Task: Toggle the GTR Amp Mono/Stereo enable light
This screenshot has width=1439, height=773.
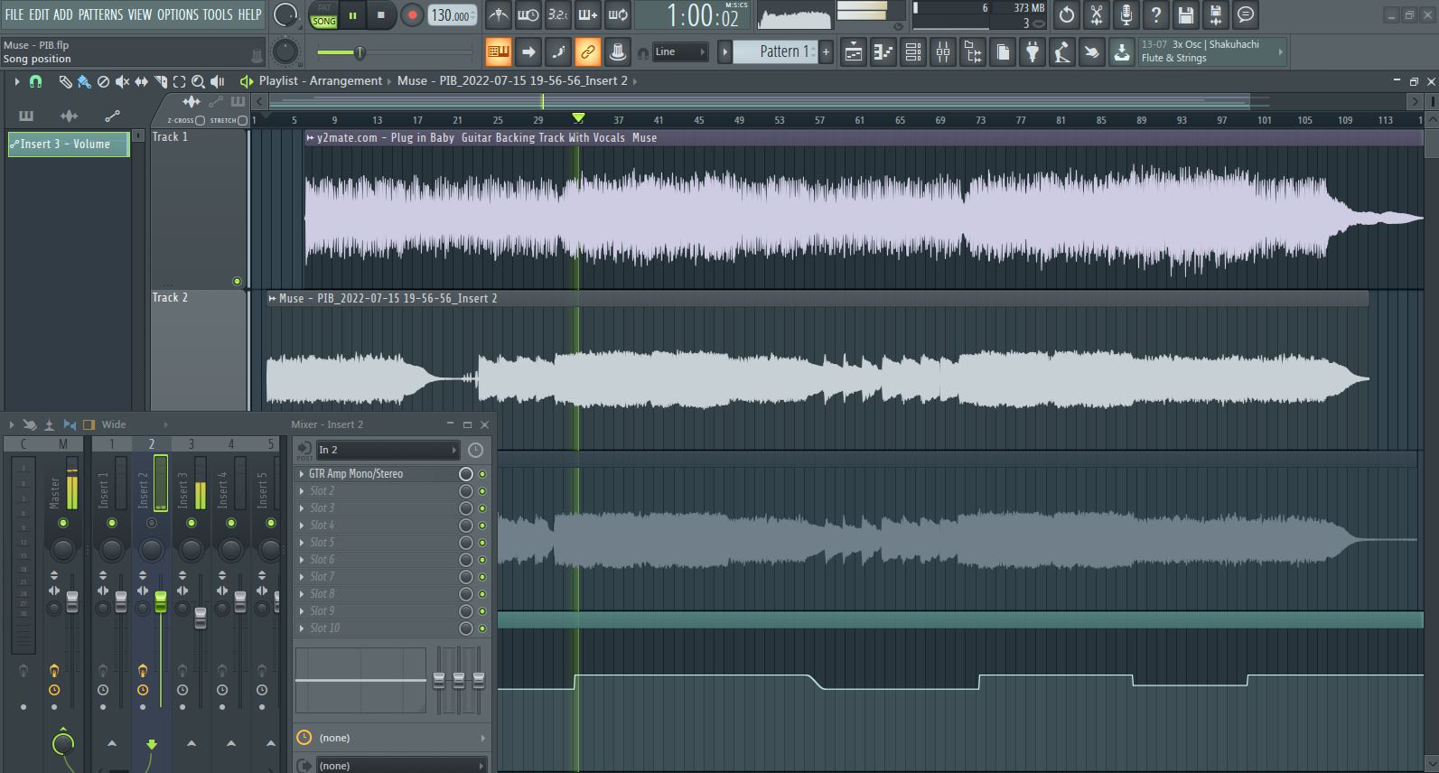Action: [x=482, y=474]
